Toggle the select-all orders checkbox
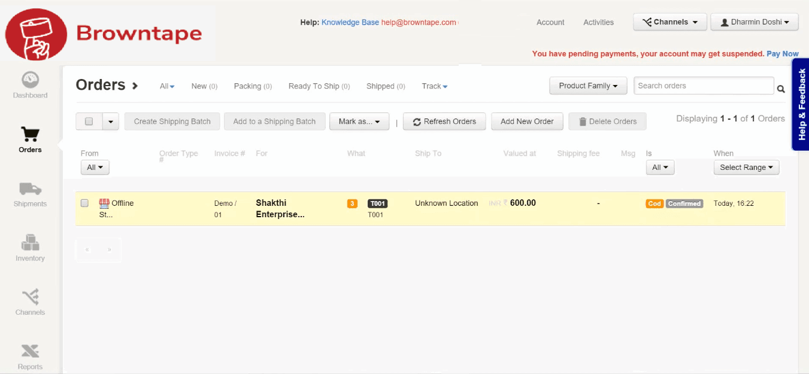 (89, 121)
